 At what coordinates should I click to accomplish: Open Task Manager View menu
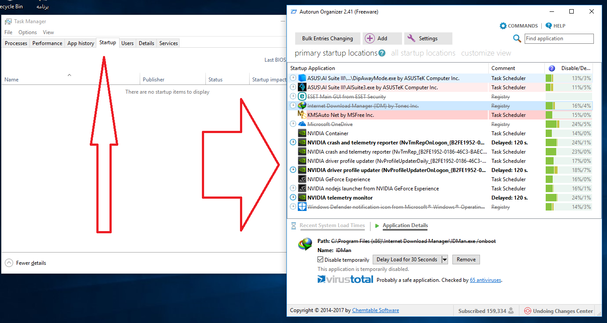[x=48, y=32]
